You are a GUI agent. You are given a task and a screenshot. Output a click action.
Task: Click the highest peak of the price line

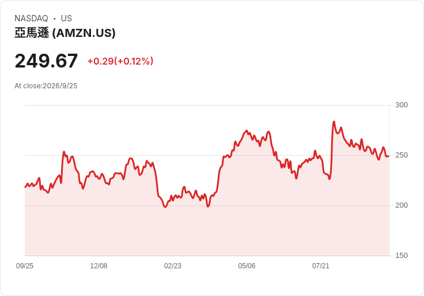334,122
